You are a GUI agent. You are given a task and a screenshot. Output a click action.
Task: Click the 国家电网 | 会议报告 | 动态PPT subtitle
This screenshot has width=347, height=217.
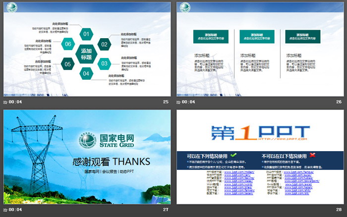coord(109,171)
